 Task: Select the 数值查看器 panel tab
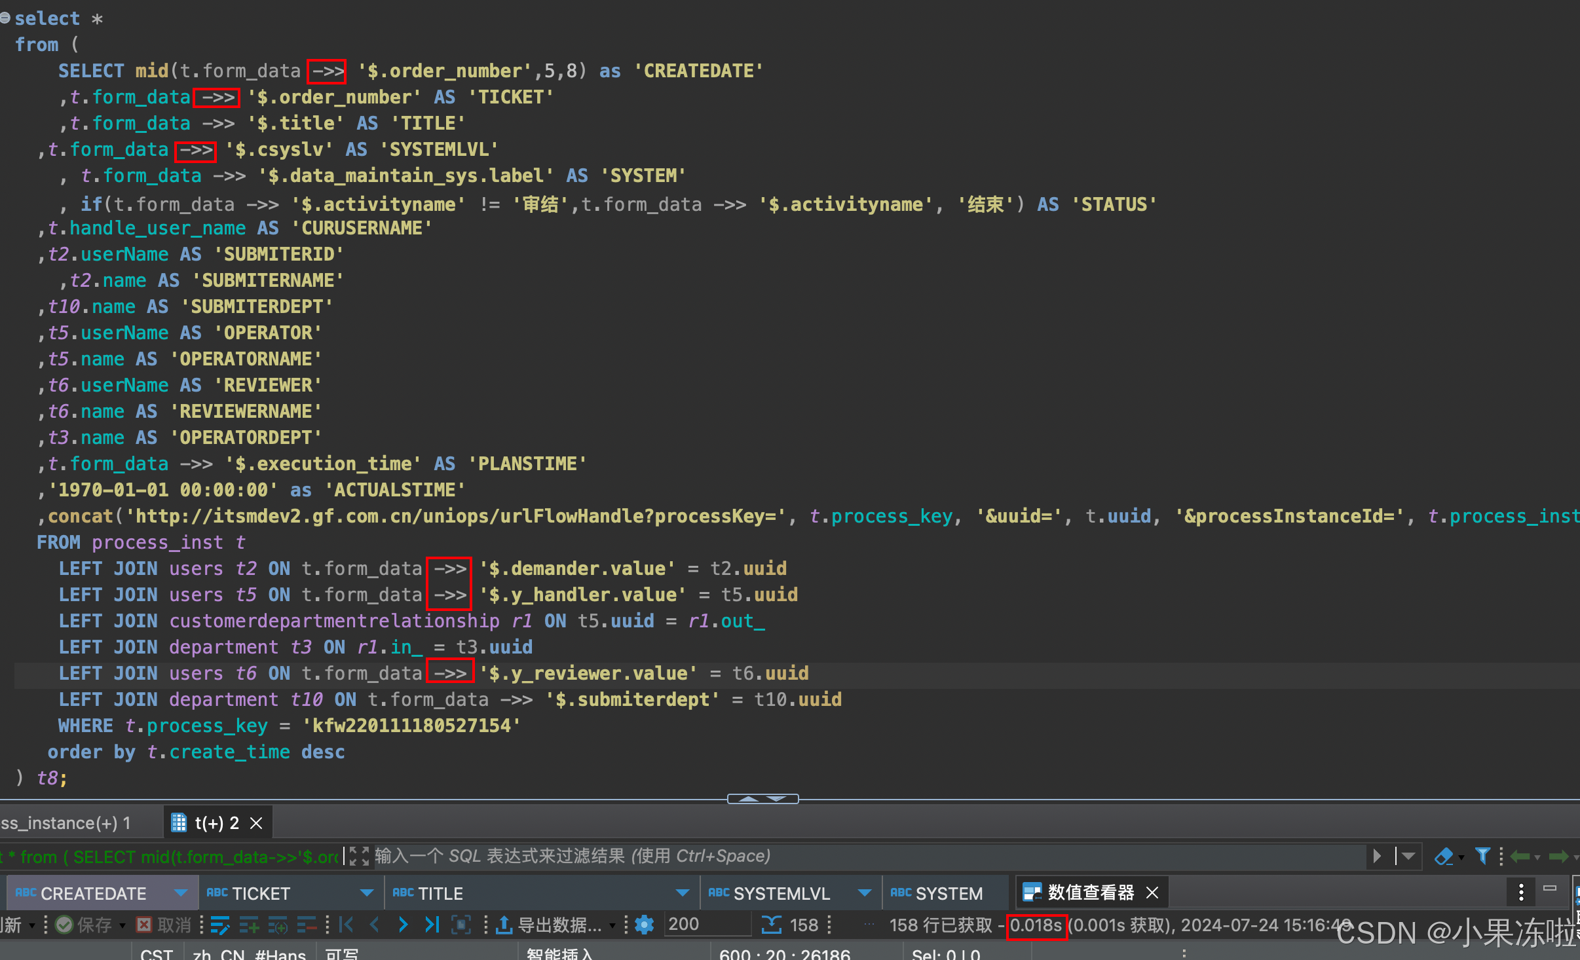click(x=1090, y=892)
